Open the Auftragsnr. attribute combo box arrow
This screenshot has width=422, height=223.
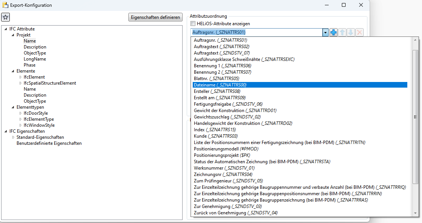pos(325,33)
